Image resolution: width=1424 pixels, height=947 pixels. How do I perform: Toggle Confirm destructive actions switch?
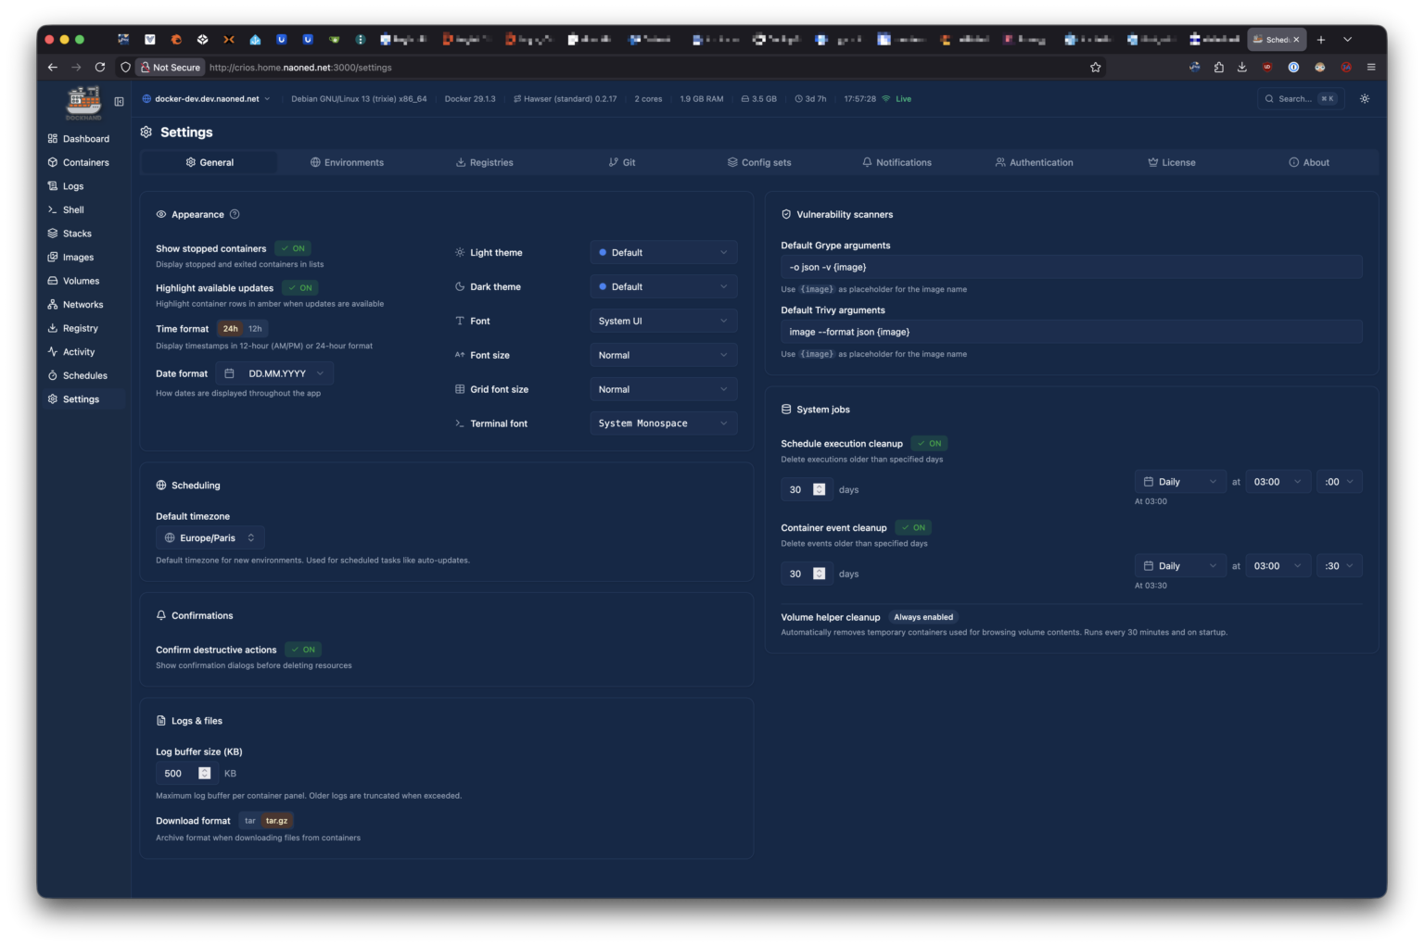point(303,650)
